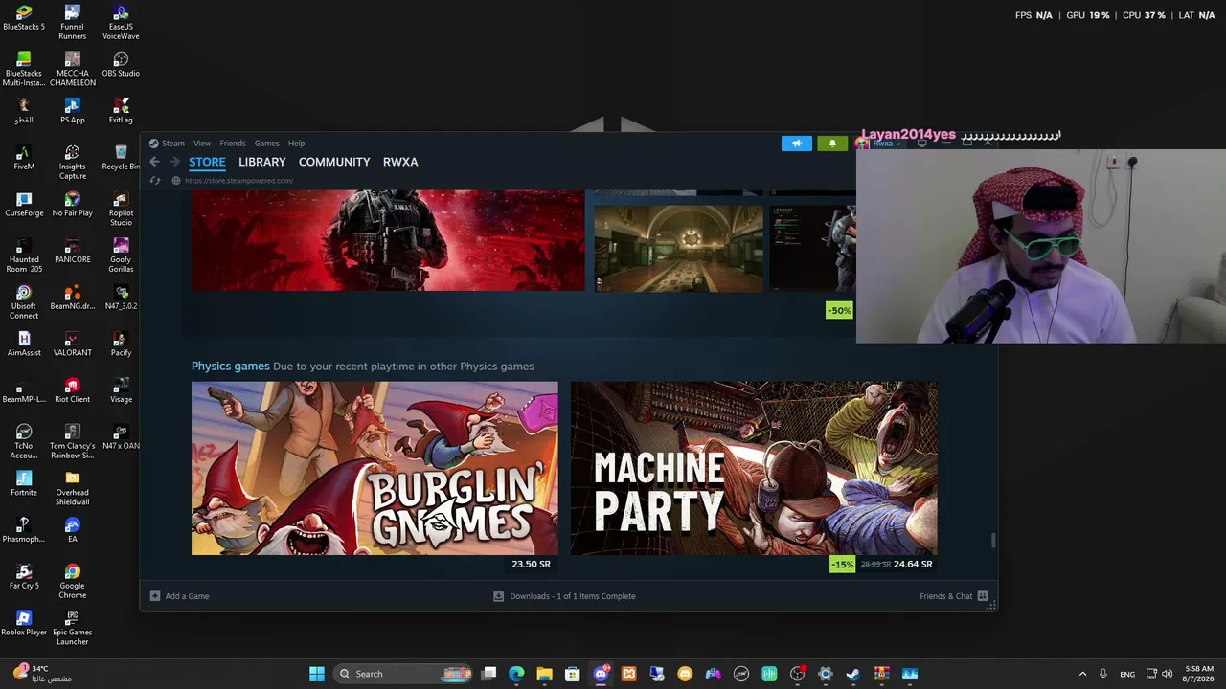Select the Far Cry 5 desktop icon
Viewport: 1226px width, 689px height.
(x=24, y=577)
